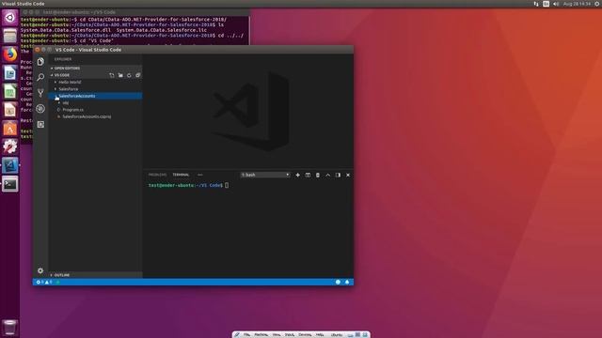Open System Settings from the launcher
Screen dimensions: 602x338
click(x=10, y=146)
